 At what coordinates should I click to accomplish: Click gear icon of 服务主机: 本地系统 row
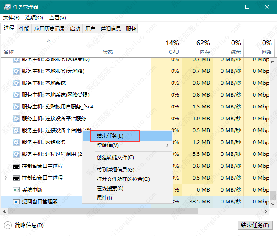pos(16,83)
